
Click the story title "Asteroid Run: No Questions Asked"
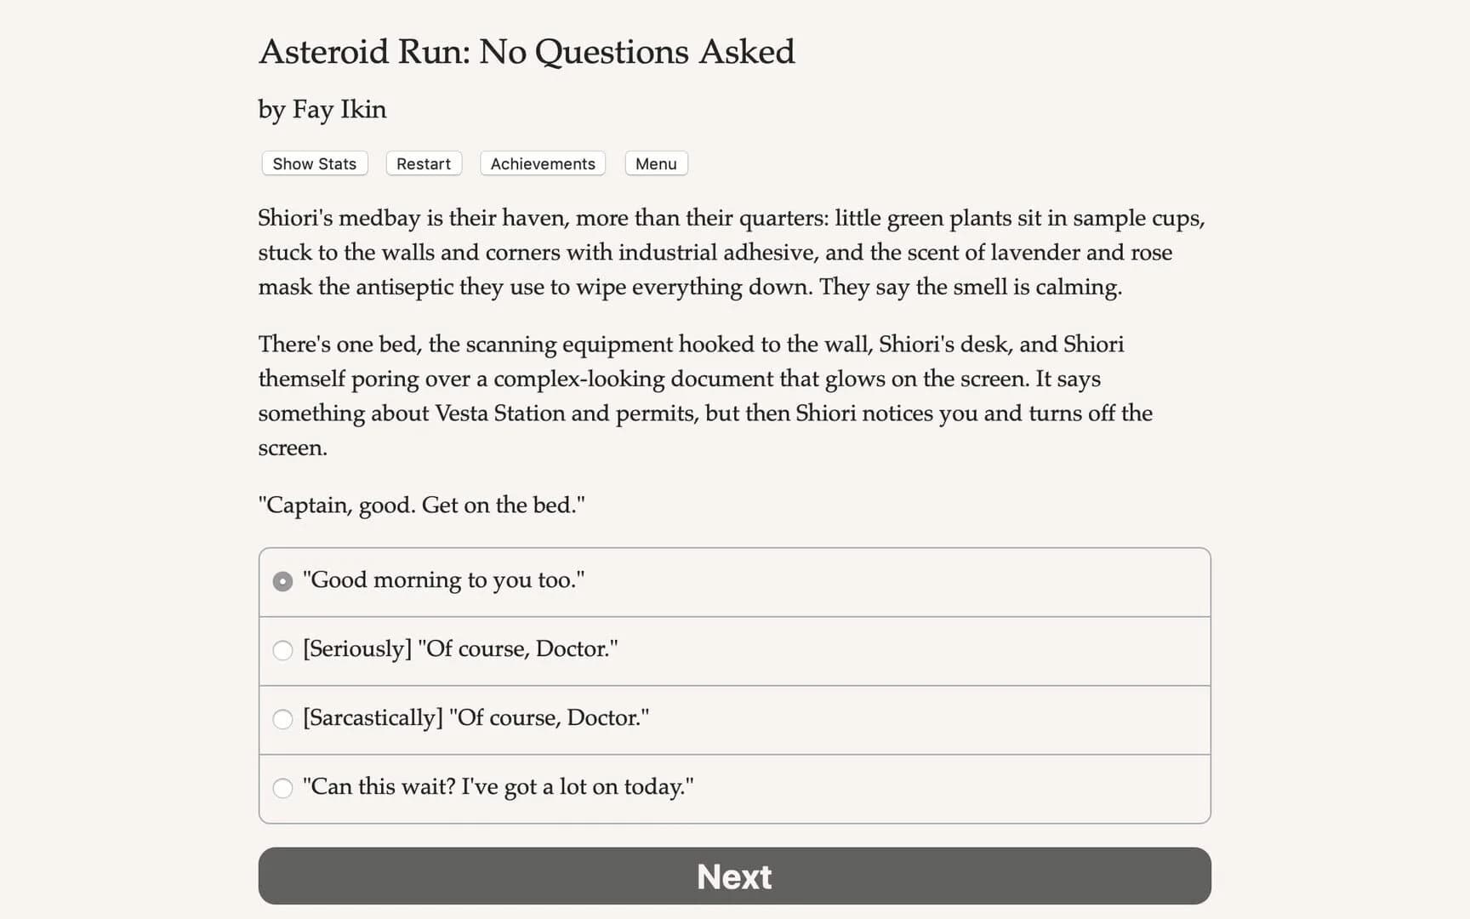[526, 52]
